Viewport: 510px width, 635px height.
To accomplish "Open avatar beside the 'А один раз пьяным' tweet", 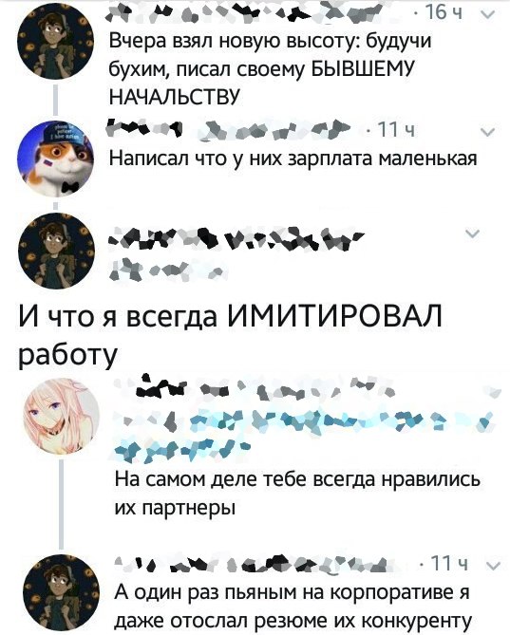I will 61,592.
